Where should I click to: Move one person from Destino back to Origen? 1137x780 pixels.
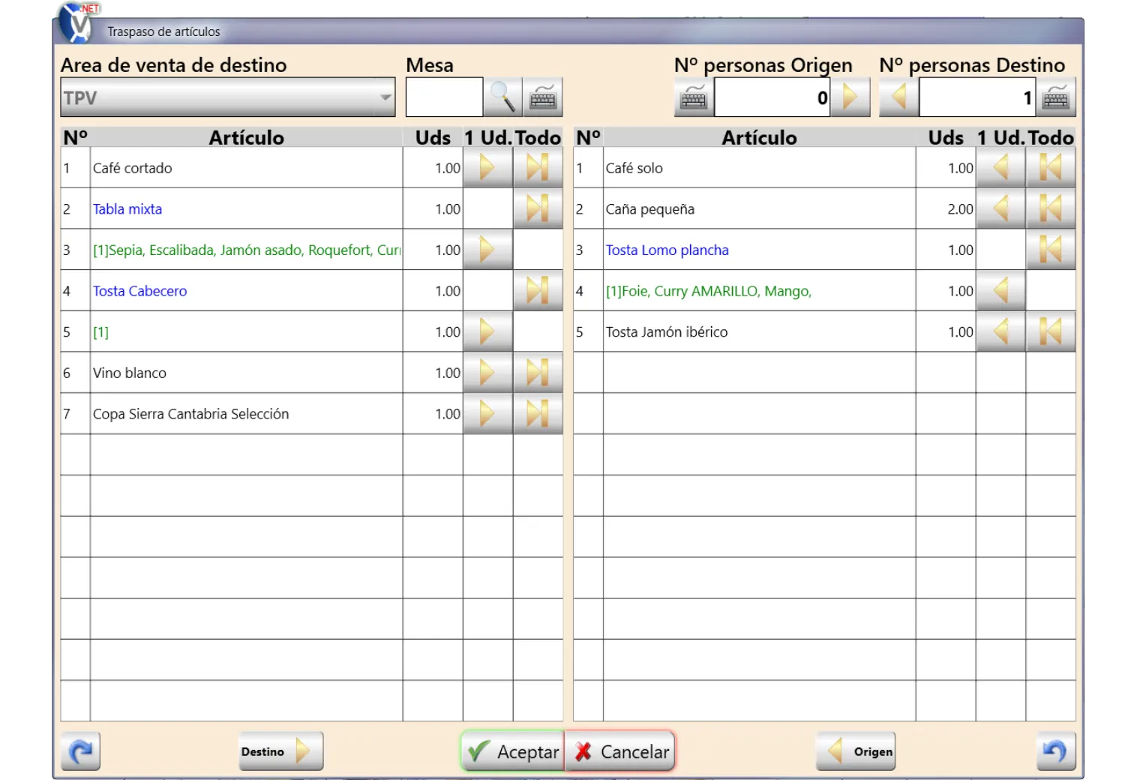click(899, 97)
